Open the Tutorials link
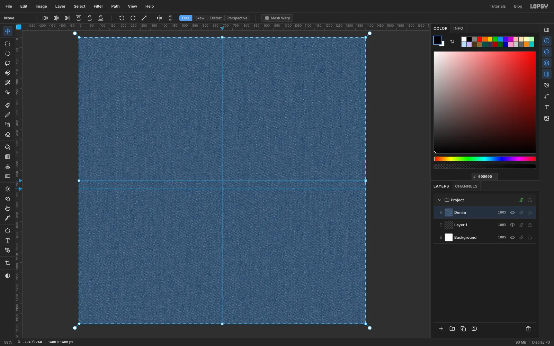 [x=498, y=6]
